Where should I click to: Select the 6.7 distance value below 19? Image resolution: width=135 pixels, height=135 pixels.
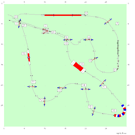tap(68, 52)
